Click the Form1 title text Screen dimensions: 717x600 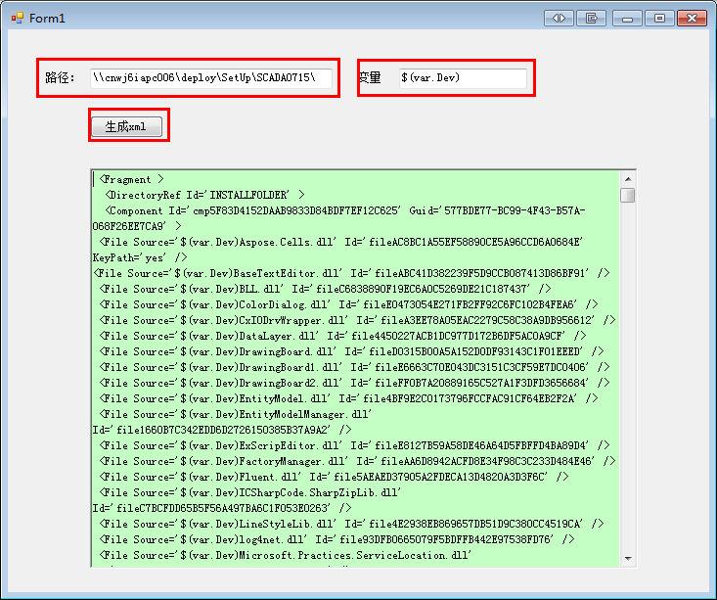[x=47, y=19]
